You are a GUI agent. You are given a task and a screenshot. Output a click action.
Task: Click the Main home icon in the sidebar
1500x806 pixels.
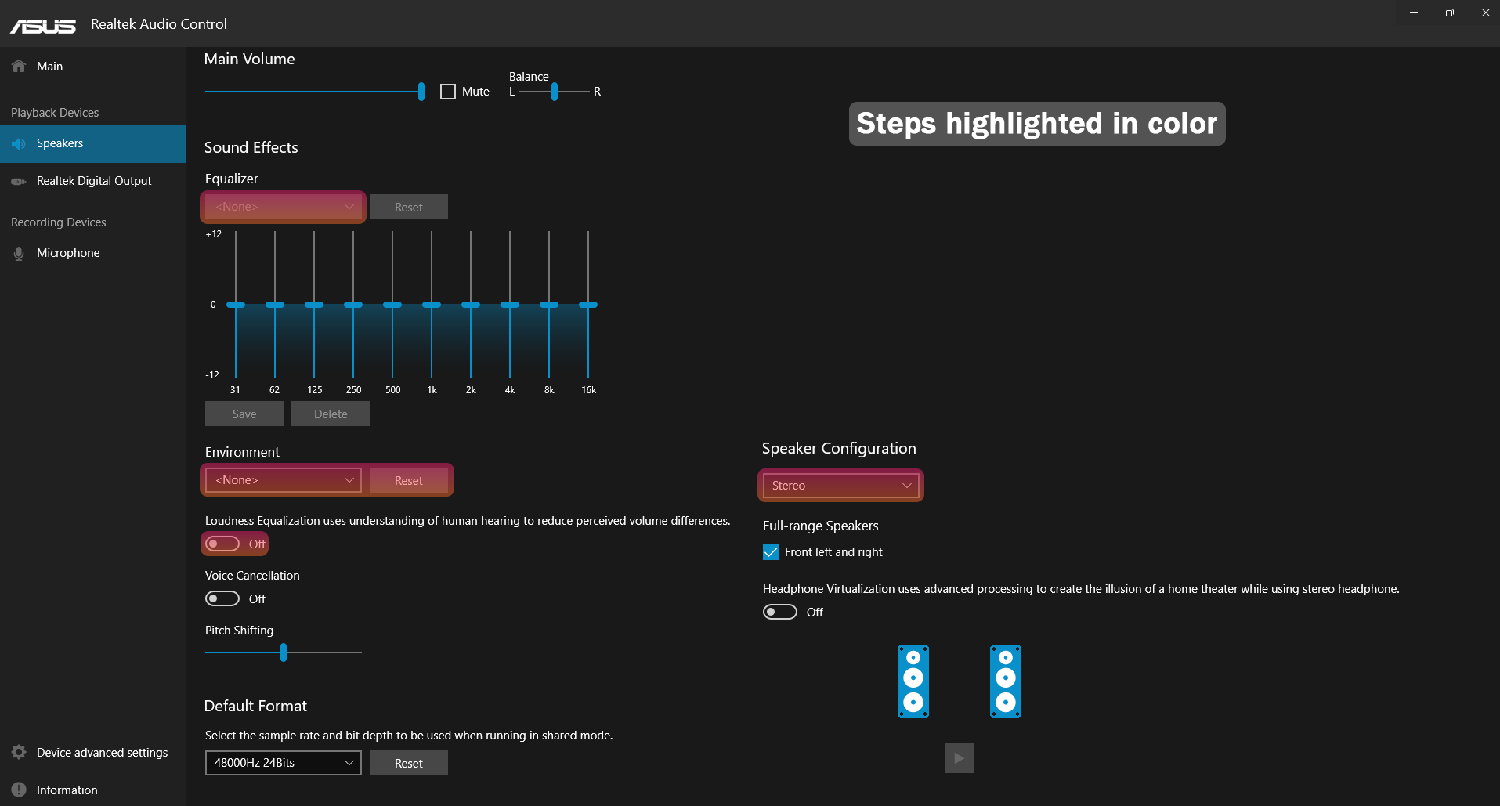pyautogui.click(x=19, y=67)
